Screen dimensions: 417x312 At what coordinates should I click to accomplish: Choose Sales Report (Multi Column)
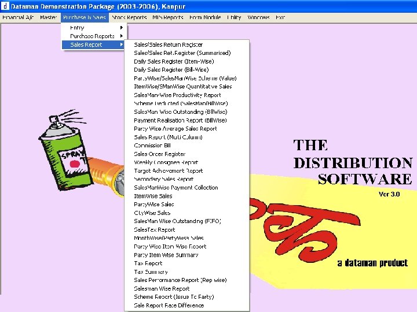[x=186, y=137]
